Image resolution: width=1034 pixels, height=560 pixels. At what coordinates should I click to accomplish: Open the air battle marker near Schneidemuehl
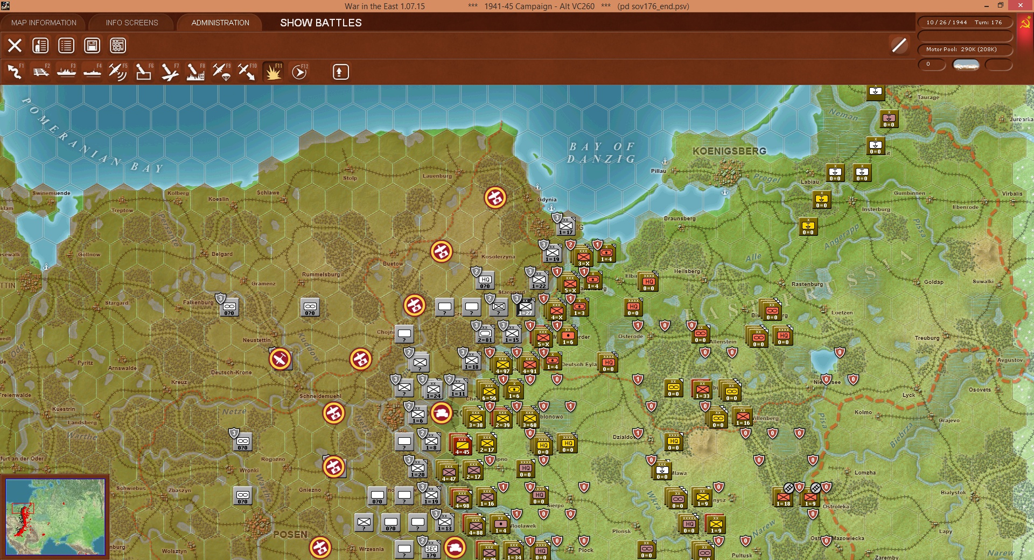334,414
